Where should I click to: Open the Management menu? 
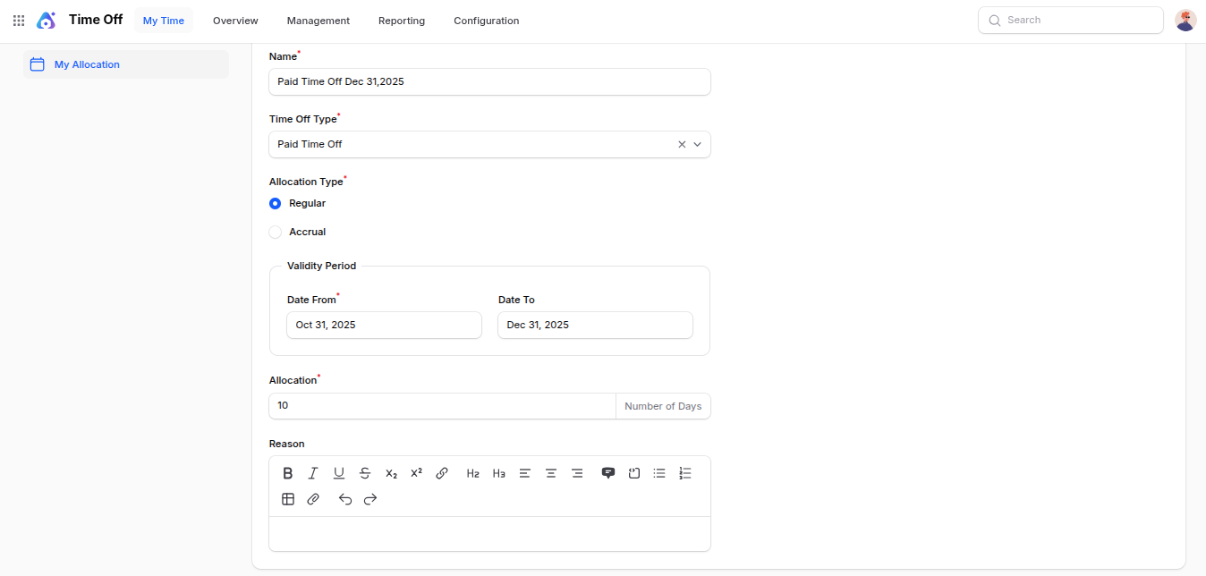(318, 21)
